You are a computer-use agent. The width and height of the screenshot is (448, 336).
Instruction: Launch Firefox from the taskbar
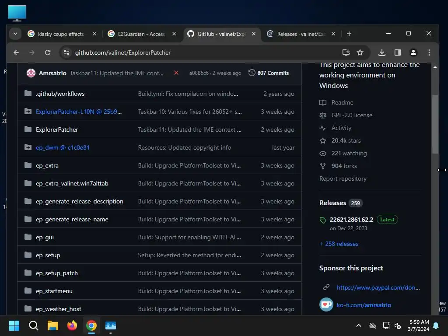(72, 325)
